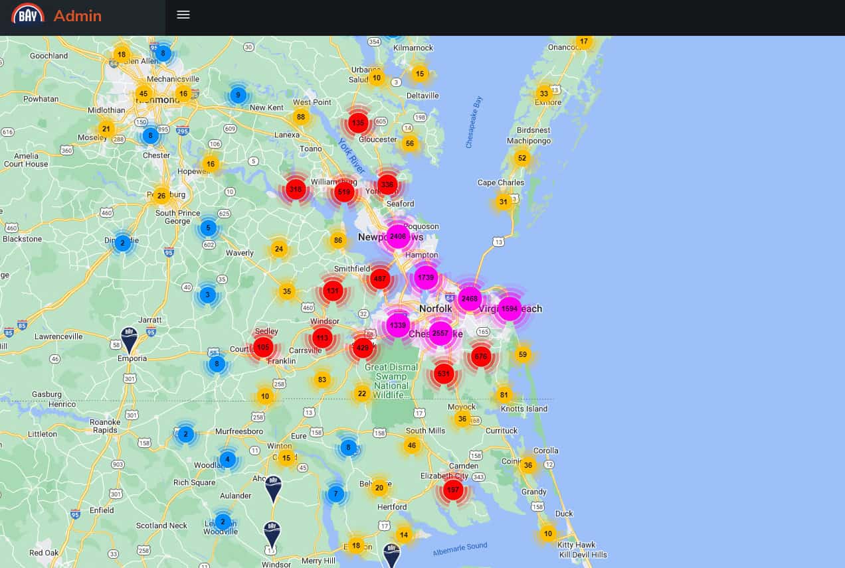Expand the magenta cluster labeled 1594

510,309
